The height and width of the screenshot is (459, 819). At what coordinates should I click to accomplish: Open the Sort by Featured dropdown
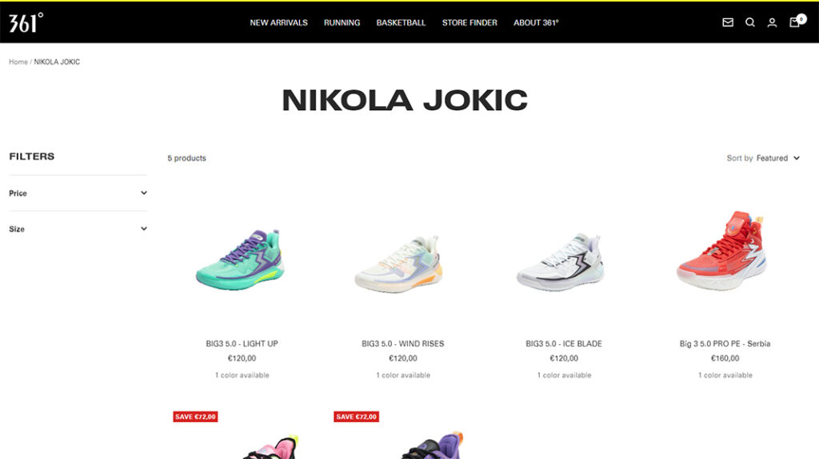pyautogui.click(x=763, y=158)
